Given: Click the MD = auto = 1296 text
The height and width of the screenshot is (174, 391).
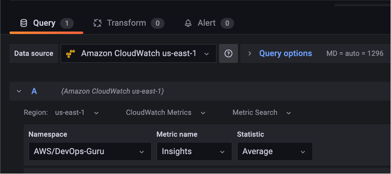Looking at the screenshot, I should [355, 53].
